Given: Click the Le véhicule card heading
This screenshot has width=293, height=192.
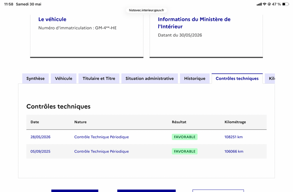Looking at the screenshot, I should click(x=52, y=19).
